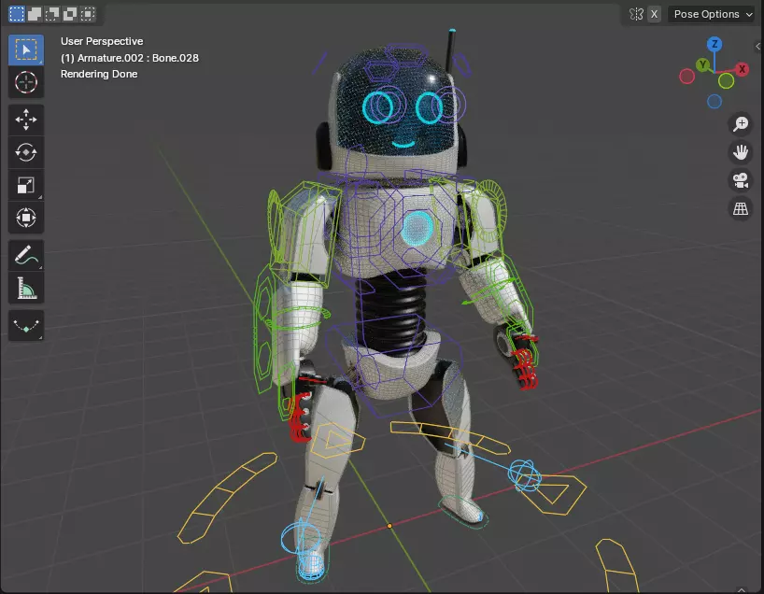Click the red X axis on gizmo
This screenshot has height=594, width=764.
(x=743, y=69)
